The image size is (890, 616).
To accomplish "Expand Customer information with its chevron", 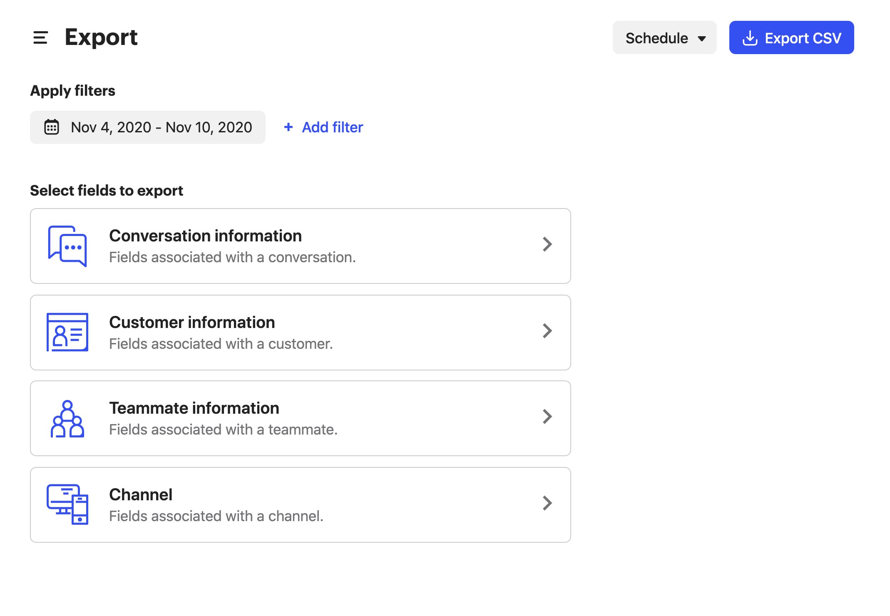I will click(547, 331).
